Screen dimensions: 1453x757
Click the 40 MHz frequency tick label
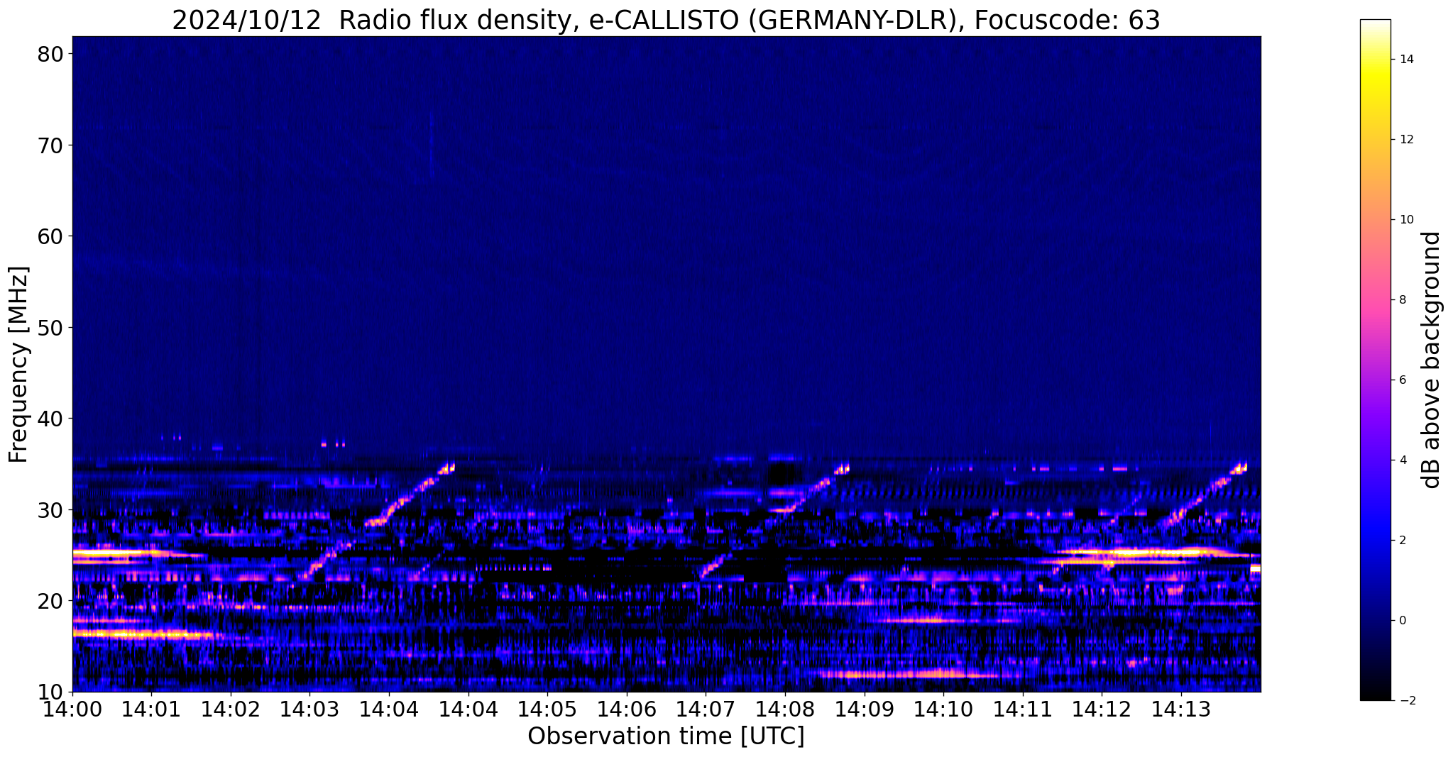point(53,419)
